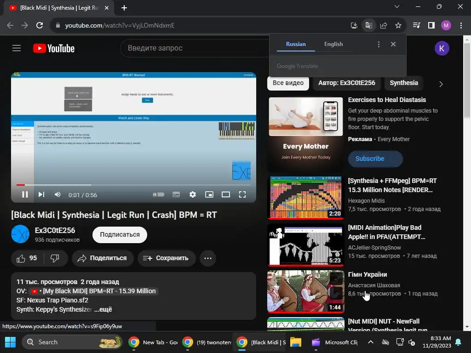Open new browser tab with plus
The image size is (471, 353).
(x=124, y=8)
